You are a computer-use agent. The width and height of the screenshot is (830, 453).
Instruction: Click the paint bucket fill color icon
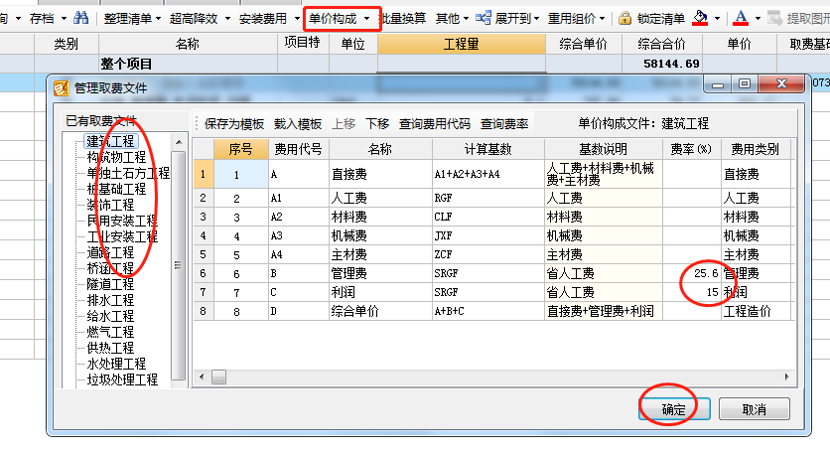(x=700, y=18)
